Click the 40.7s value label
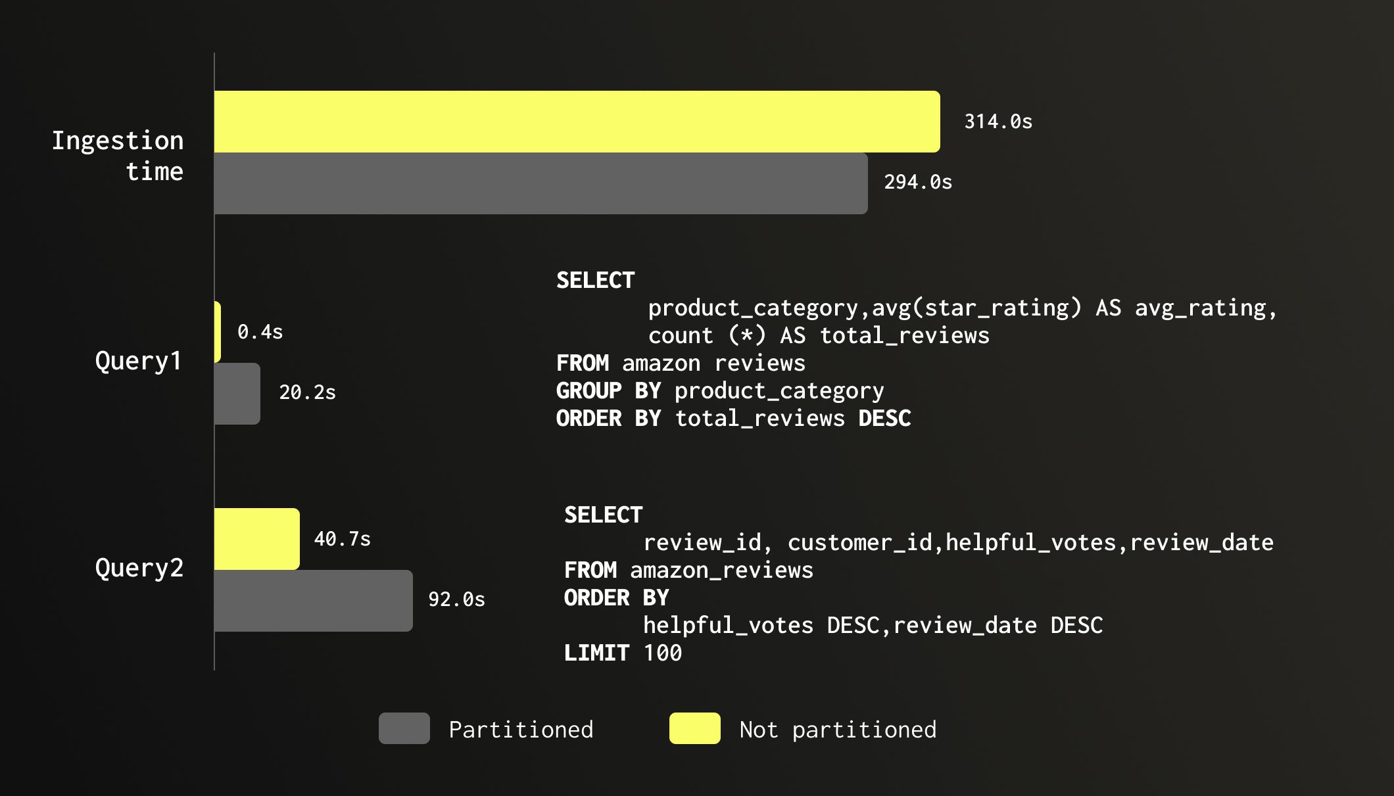 (x=342, y=539)
